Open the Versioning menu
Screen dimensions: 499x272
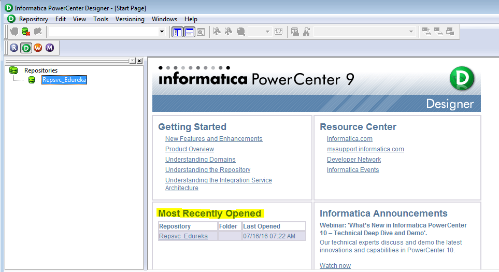coord(130,19)
